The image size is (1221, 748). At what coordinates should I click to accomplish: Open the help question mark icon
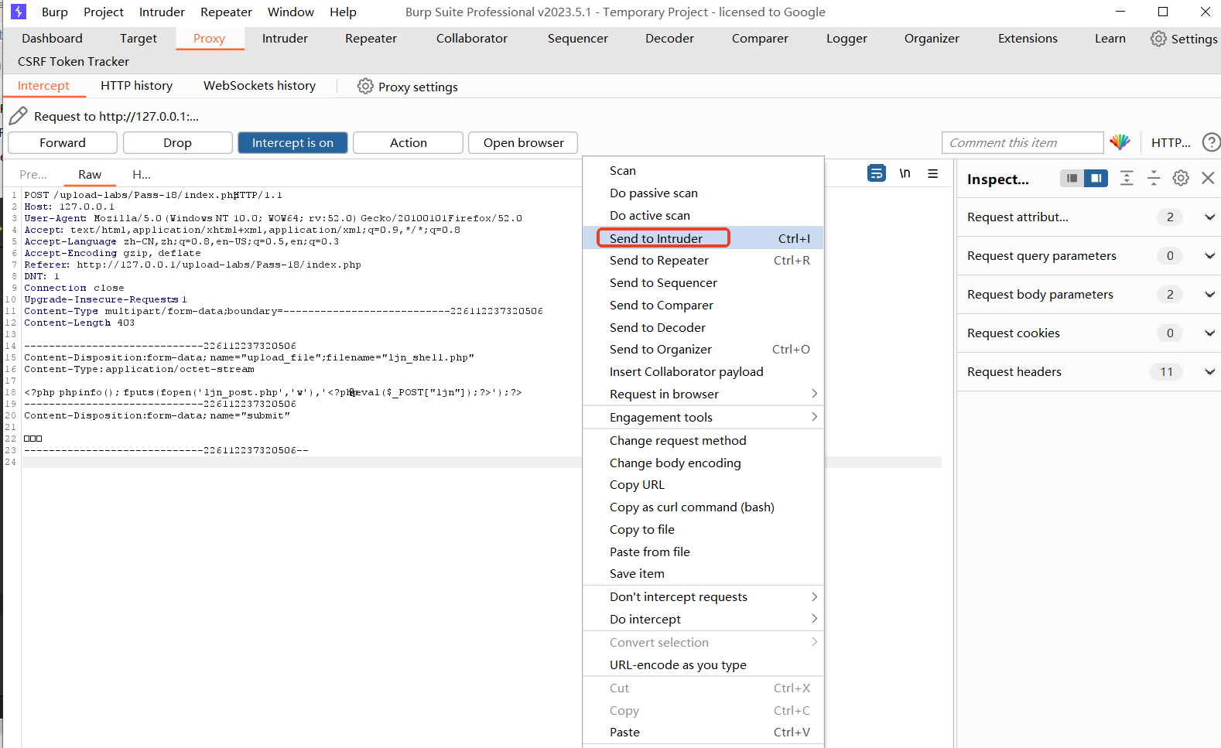click(x=1211, y=142)
